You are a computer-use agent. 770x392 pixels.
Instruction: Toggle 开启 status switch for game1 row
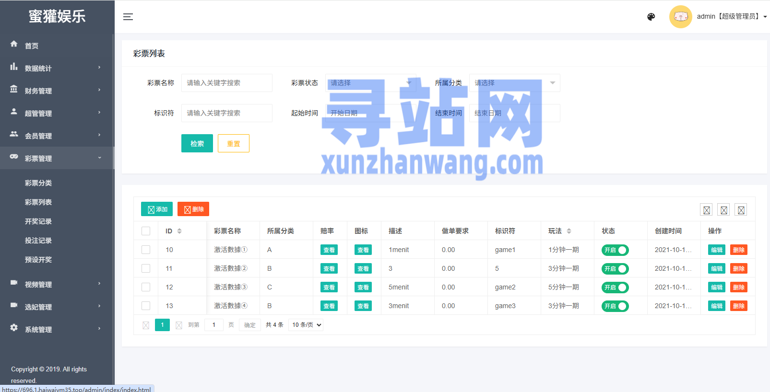(x=615, y=250)
